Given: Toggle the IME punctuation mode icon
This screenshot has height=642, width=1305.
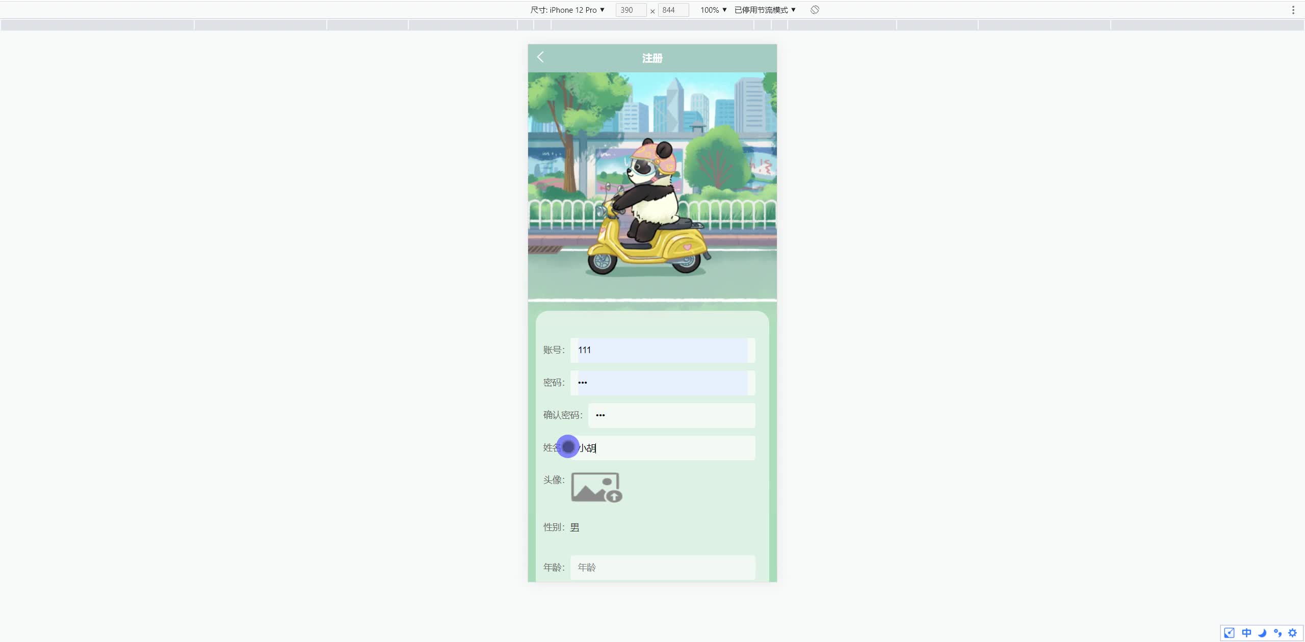Looking at the screenshot, I should tap(1277, 633).
